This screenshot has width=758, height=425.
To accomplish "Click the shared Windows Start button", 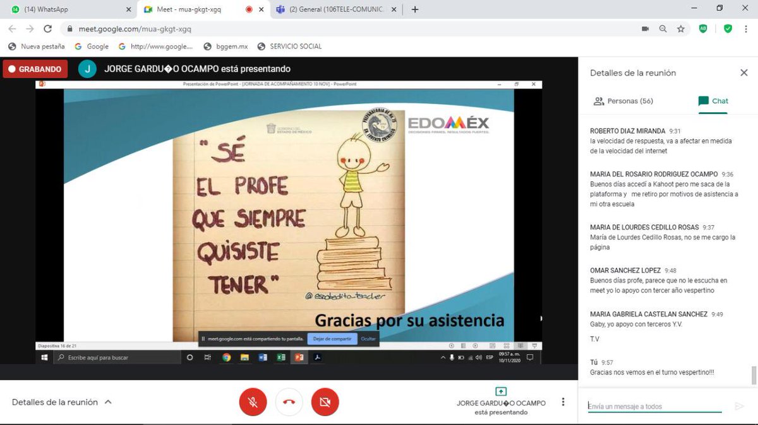I will [44, 357].
